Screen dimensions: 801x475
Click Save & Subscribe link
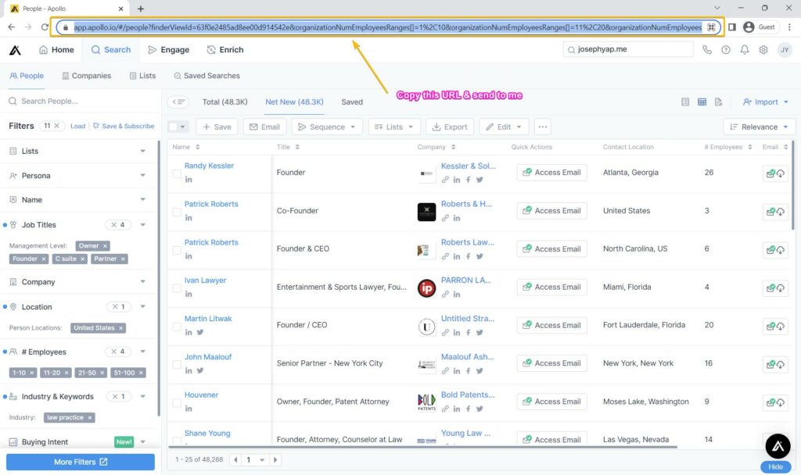coord(124,126)
